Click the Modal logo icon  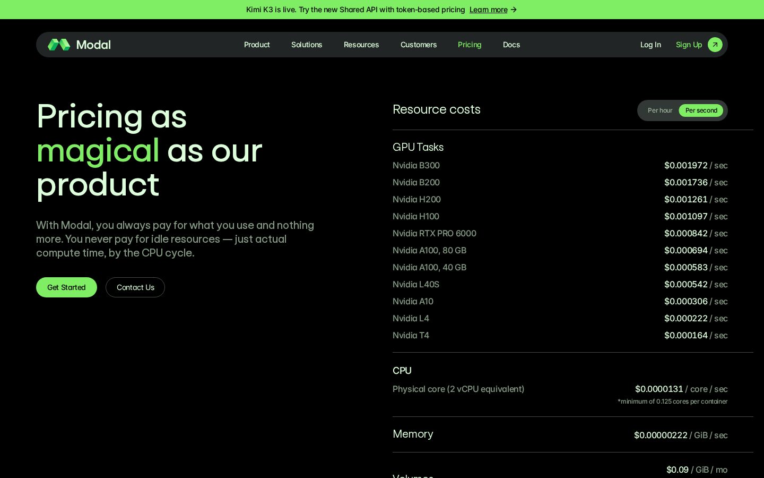[59, 45]
